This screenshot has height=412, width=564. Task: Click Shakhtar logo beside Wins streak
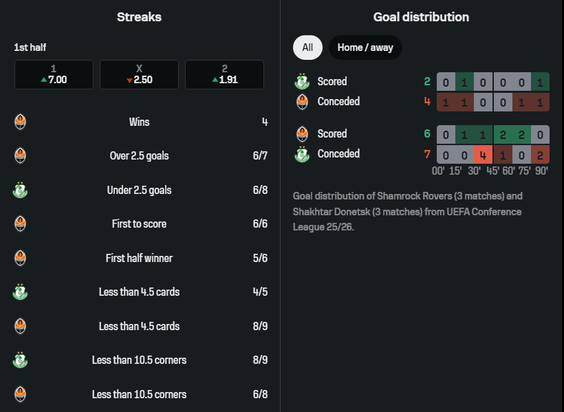pos(21,122)
